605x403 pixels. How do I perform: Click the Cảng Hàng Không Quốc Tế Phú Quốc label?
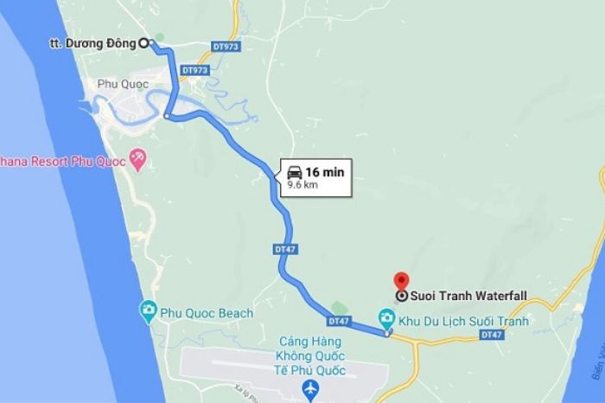point(309,356)
